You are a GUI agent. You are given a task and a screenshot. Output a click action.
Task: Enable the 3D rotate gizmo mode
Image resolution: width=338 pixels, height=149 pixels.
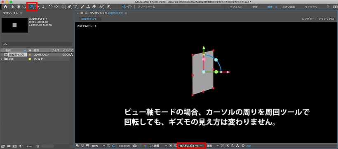pyautogui.click(x=129, y=7)
